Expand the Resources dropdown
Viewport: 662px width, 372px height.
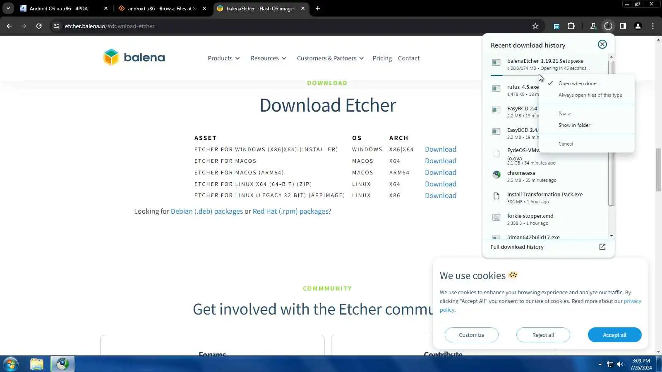[x=268, y=58]
